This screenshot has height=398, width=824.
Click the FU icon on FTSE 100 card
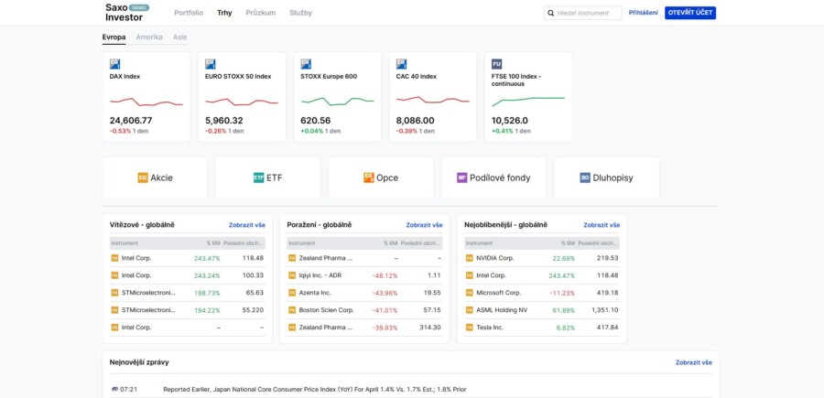(x=496, y=64)
